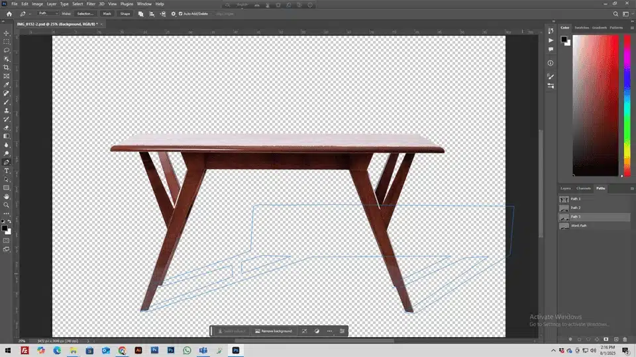This screenshot has height=357, width=636.
Task: Select the History Brush tool
Action: [7, 119]
